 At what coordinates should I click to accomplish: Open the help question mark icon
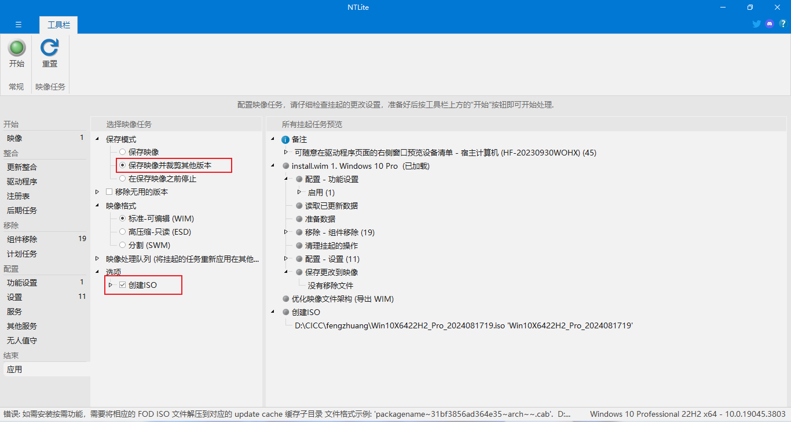click(x=783, y=24)
